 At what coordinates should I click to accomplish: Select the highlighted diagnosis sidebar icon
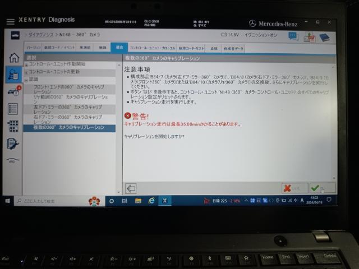13,75
